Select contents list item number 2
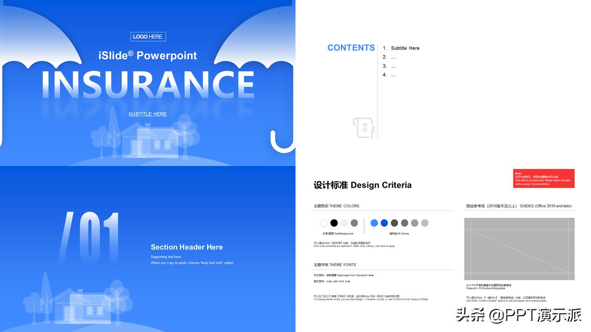 click(x=389, y=57)
